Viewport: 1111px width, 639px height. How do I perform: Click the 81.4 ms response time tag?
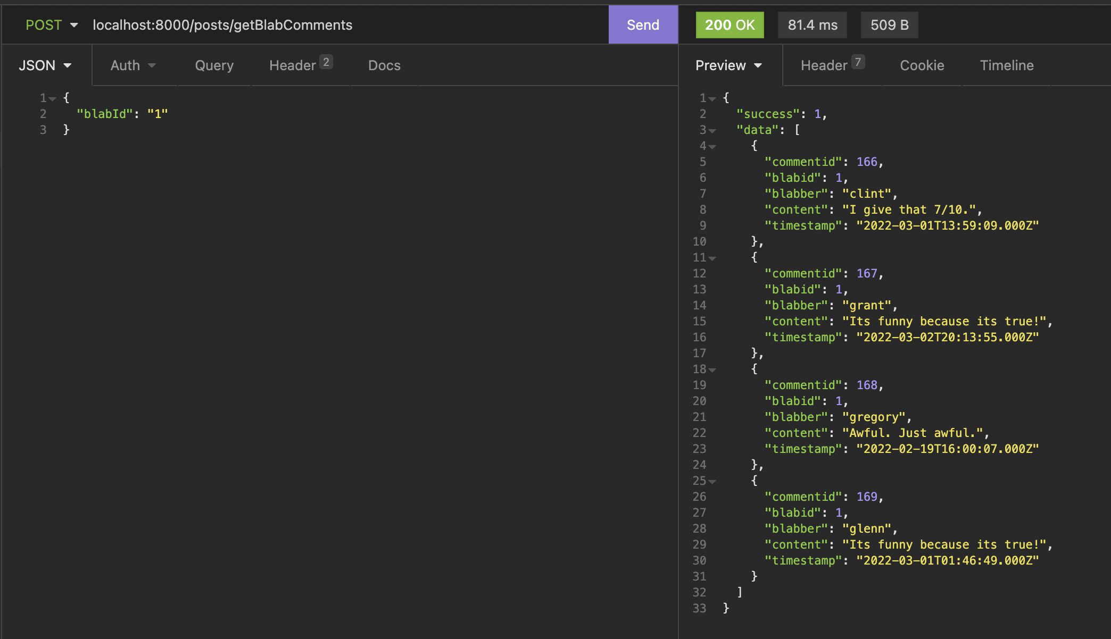812,25
